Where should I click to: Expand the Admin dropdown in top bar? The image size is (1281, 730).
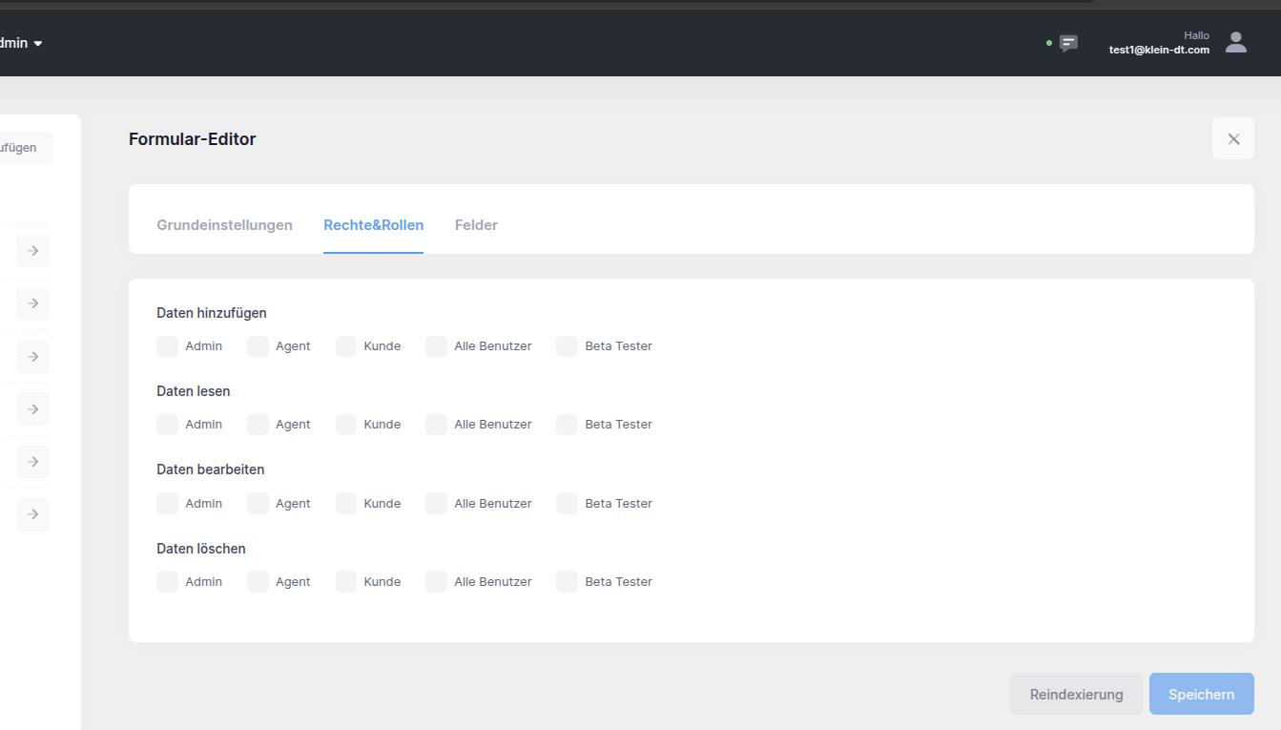21,43
